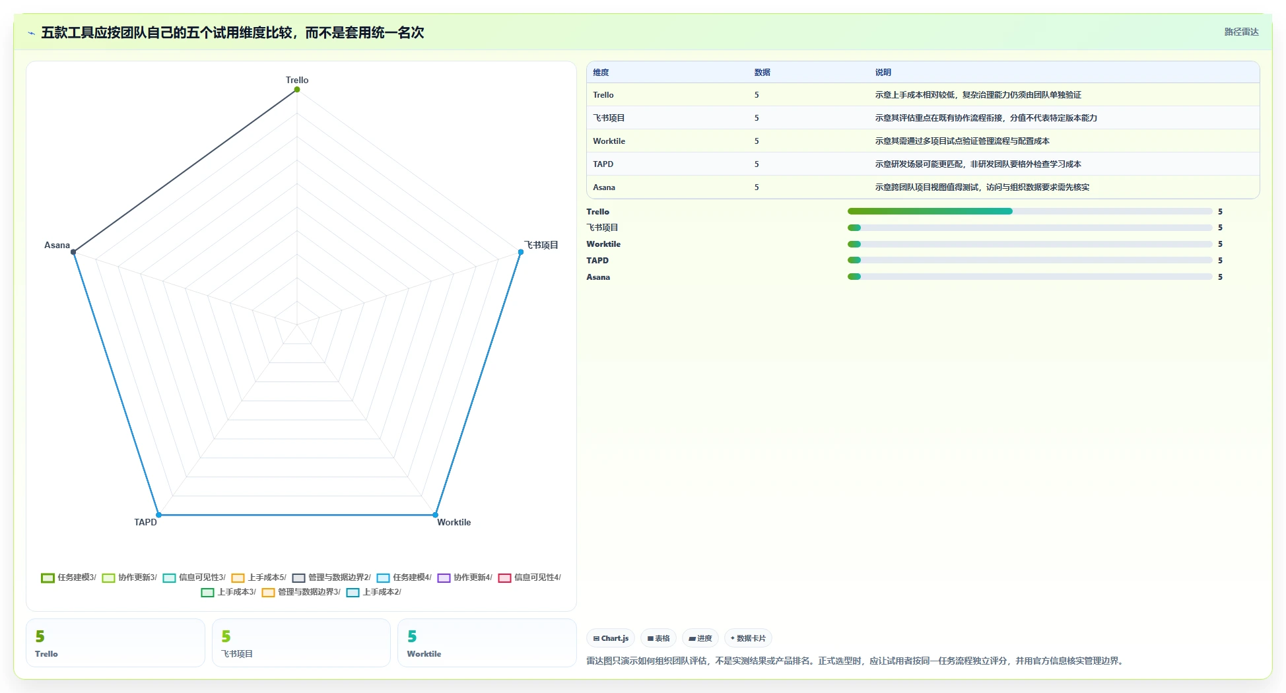Click the Trello progress bar
Image resolution: width=1286 pixels, height=693 pixels.
[1030, 211]
